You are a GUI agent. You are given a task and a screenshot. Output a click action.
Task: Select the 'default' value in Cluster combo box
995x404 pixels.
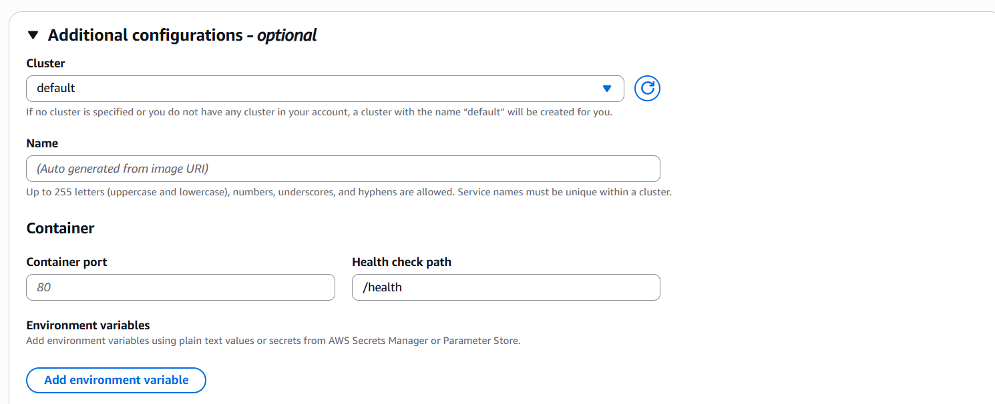[56, 88]
